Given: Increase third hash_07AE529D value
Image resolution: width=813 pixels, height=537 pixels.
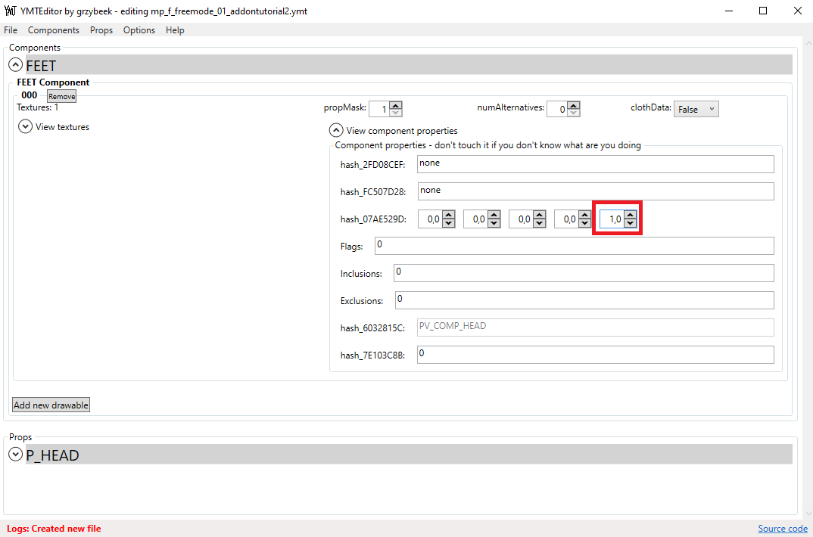Looking at the screenshot, I should pyautogui.click(x=540, y=215).
